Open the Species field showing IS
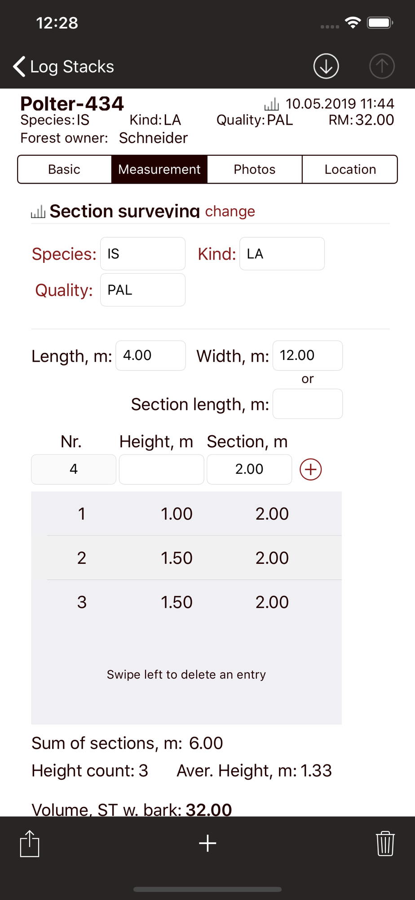The height and width of the screenshot is (900, 415). pos(143,254)
